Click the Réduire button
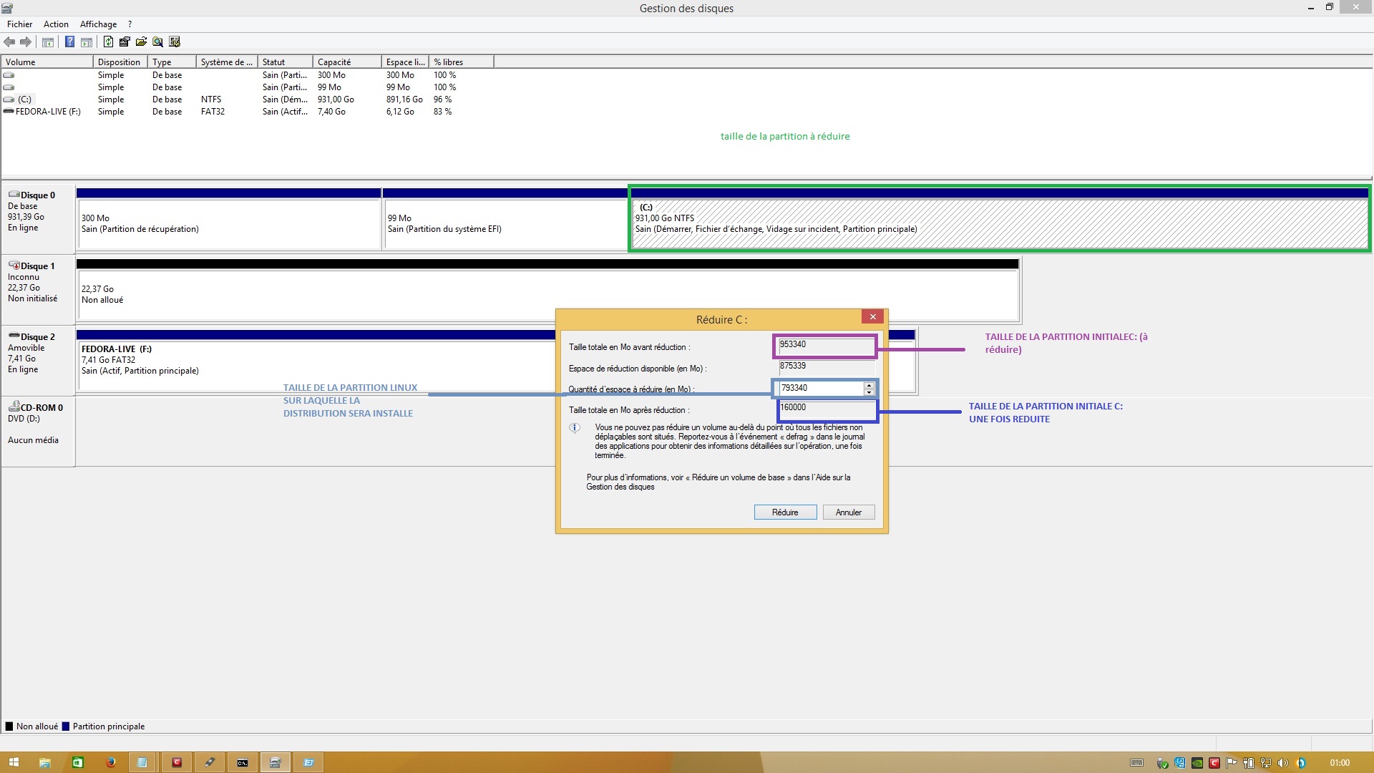The height and width of the screenshot is (773, 1374). [x=785, y=512]
